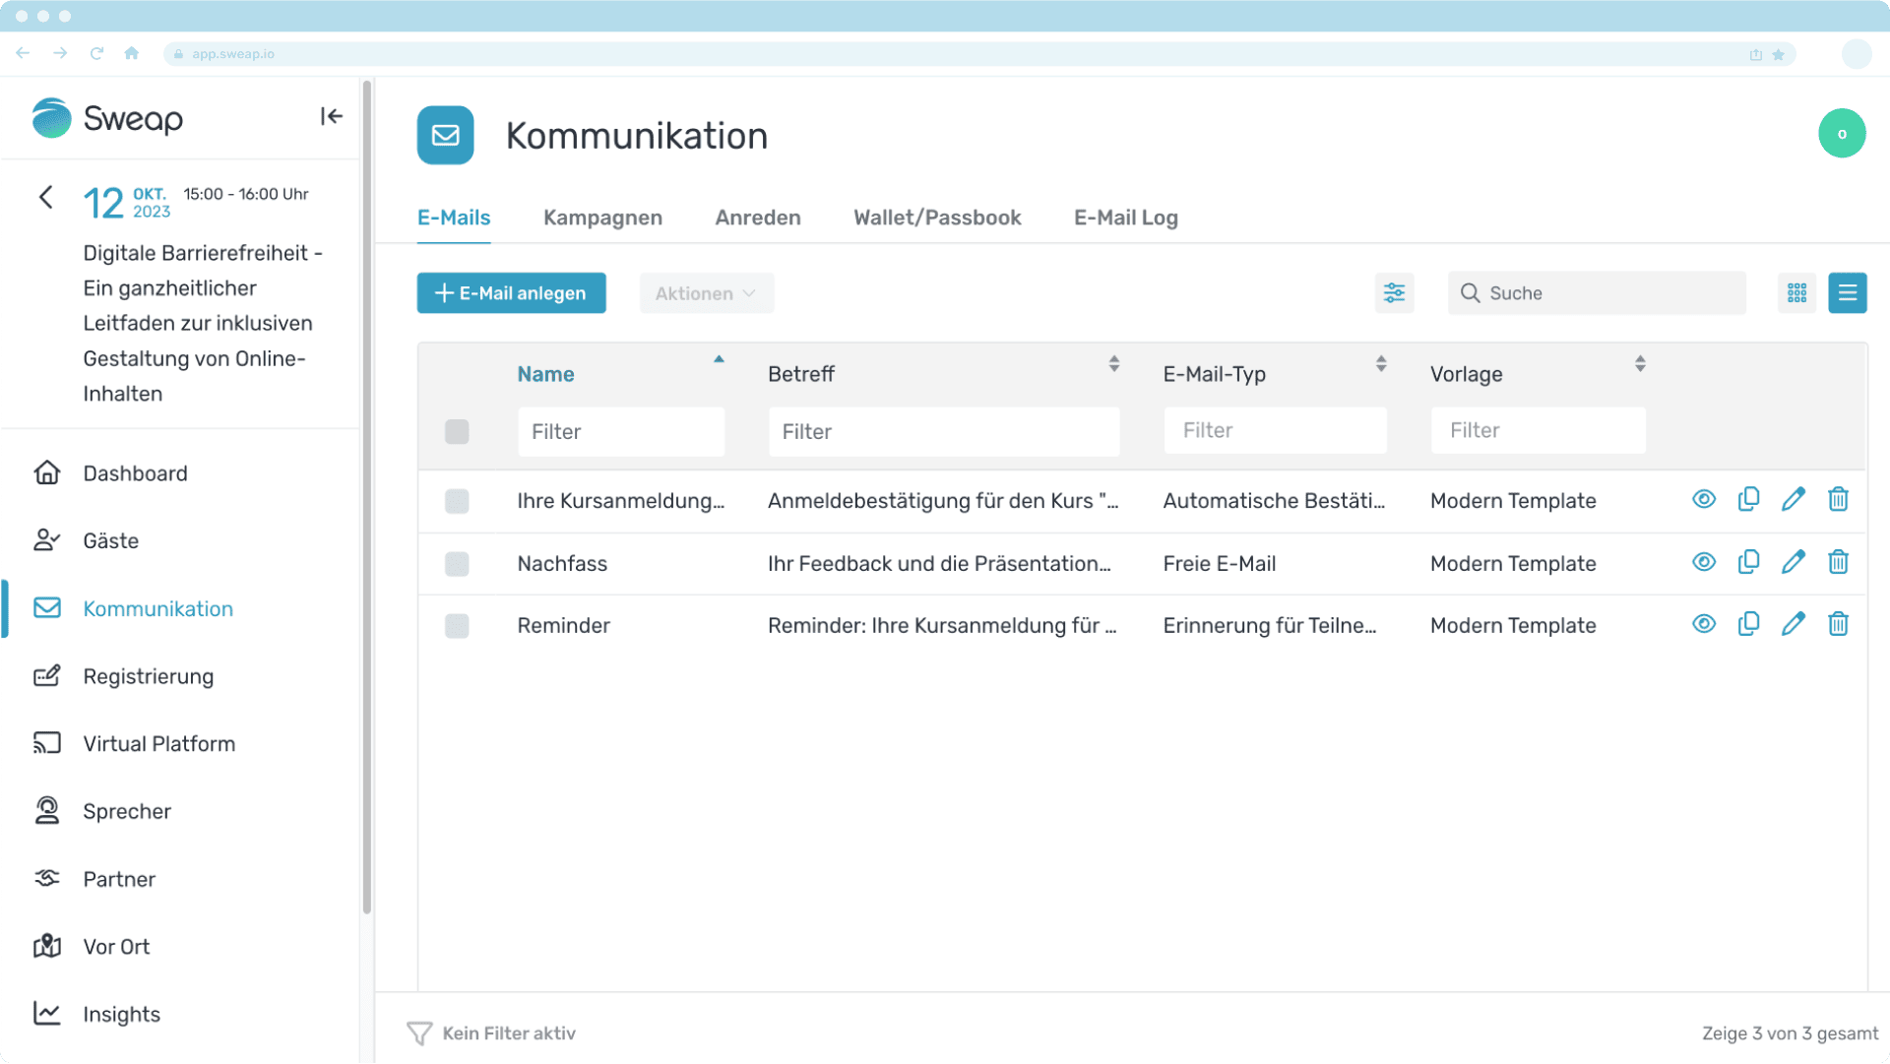Check the Nachfass row checkbox
Image resolution: width=1890 pixels, height=1064 pixels.
(x=457, y=564)
